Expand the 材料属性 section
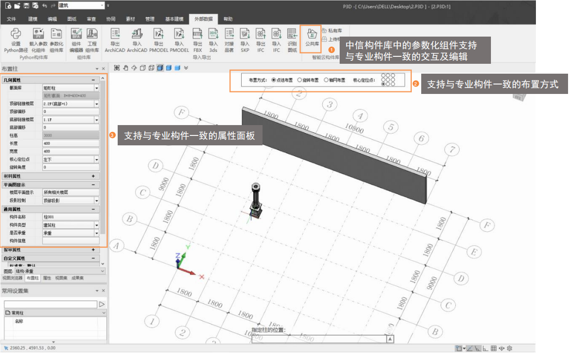 click(x=93, y=176)
